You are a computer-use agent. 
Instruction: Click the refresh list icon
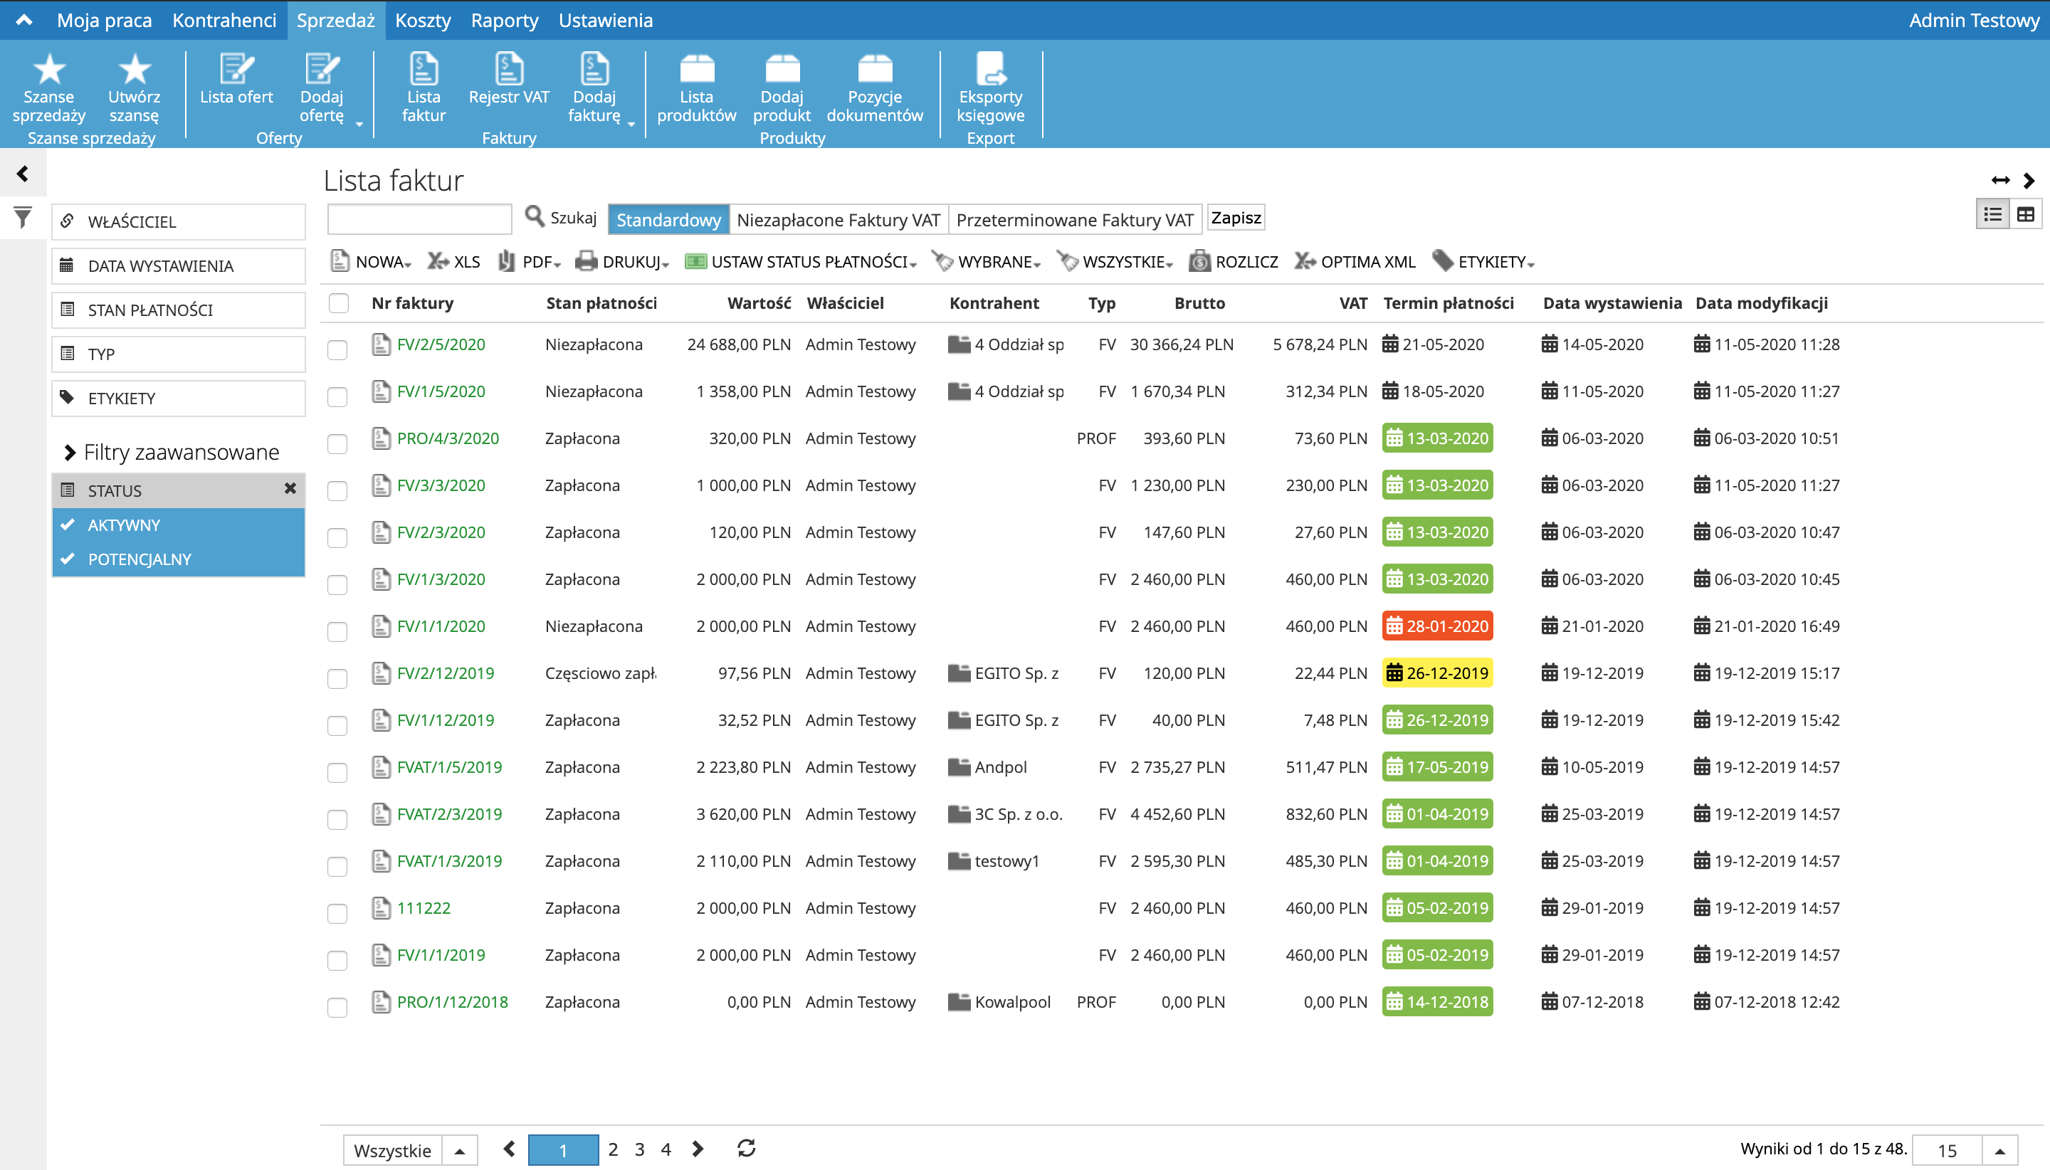tap(747, 1149)
